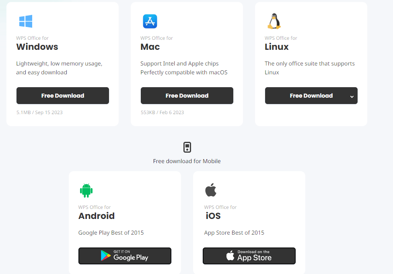The image size is (393, 274).
Task: Click the Mac heading text
Action: tap(150, 47)
